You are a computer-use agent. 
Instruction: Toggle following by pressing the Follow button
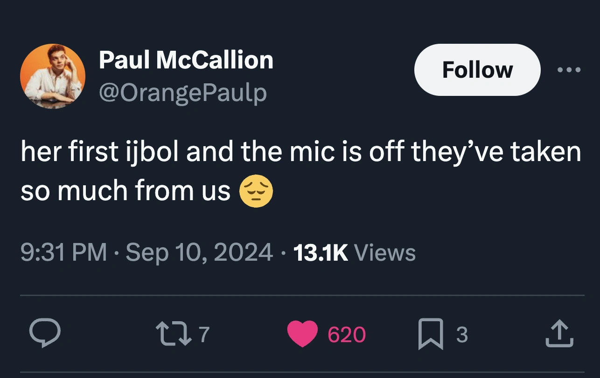tap(477, 70)
